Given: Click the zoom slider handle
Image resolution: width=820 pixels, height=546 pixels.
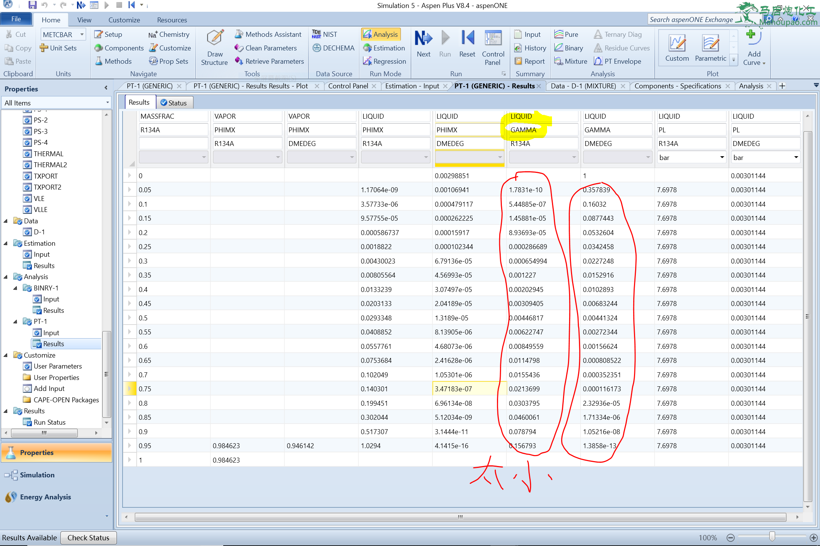Looking at the screenshot, I should pos(772,537).
